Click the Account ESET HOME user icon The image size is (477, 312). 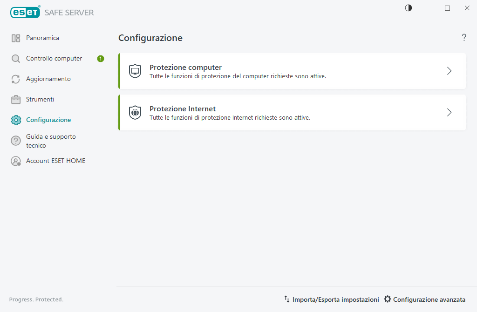click(16, 161)
